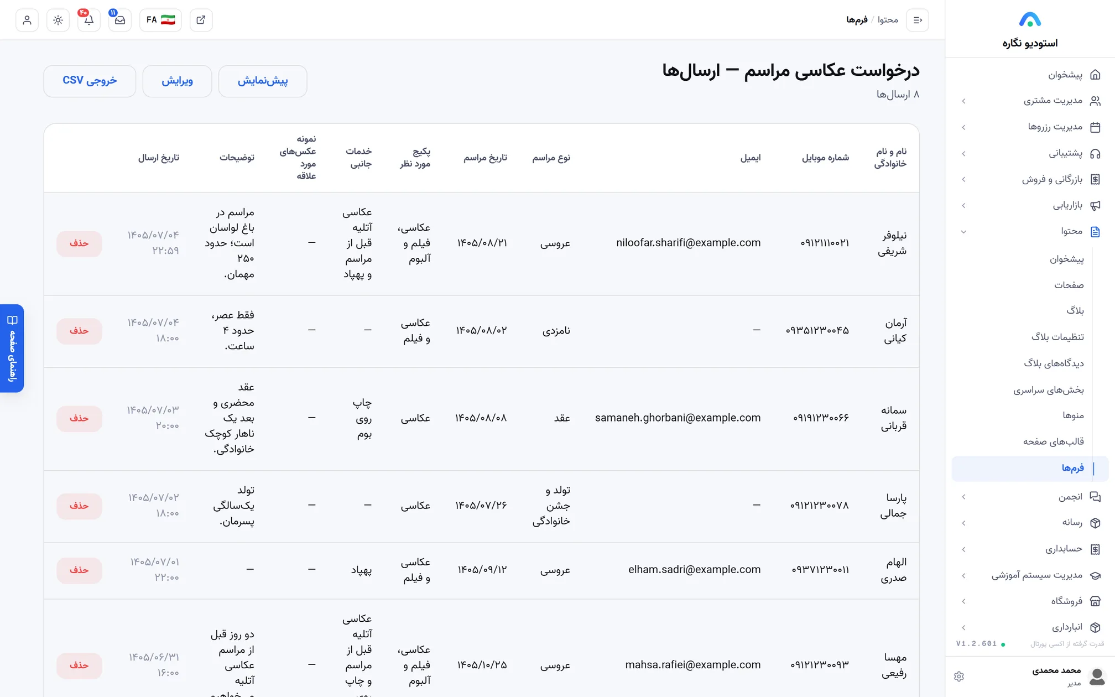
Task: Open the user profile icon in top bar
Action: (27, 20)
